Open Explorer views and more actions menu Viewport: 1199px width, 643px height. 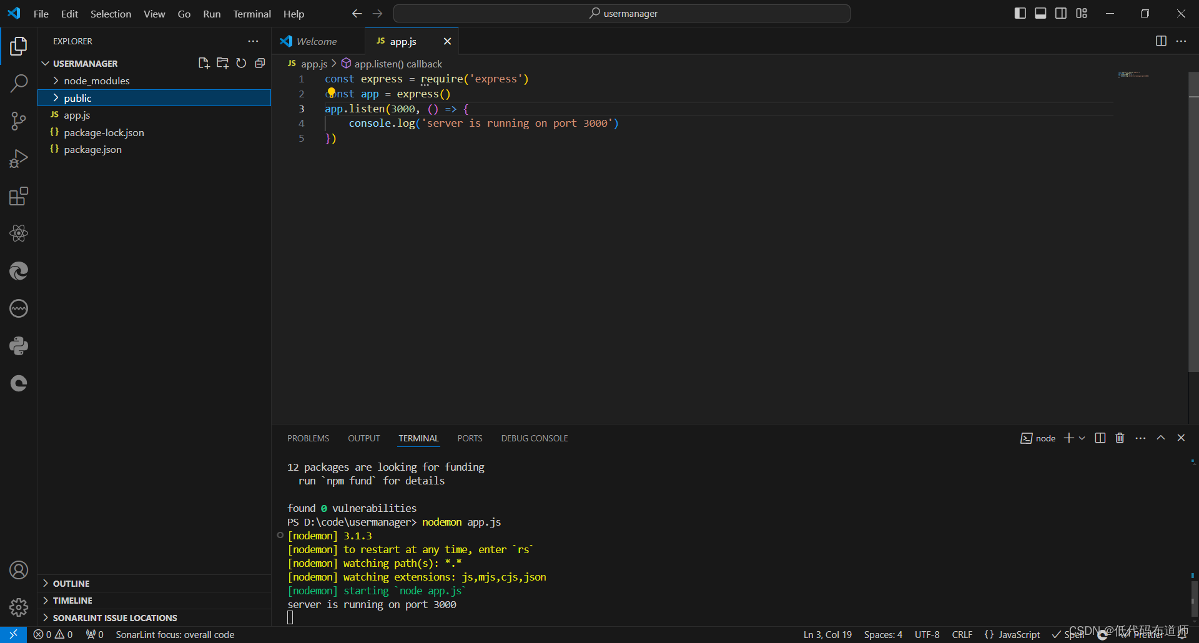[x=253, y=41]
